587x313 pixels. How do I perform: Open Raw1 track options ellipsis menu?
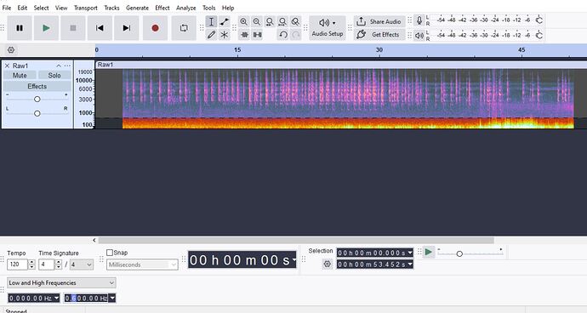(x=67, y=65)
